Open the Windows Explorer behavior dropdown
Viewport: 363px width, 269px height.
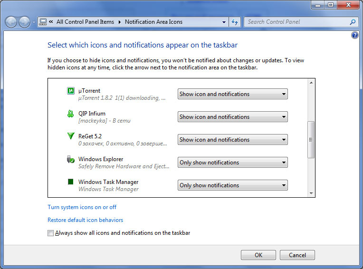(x=233, y=162)
